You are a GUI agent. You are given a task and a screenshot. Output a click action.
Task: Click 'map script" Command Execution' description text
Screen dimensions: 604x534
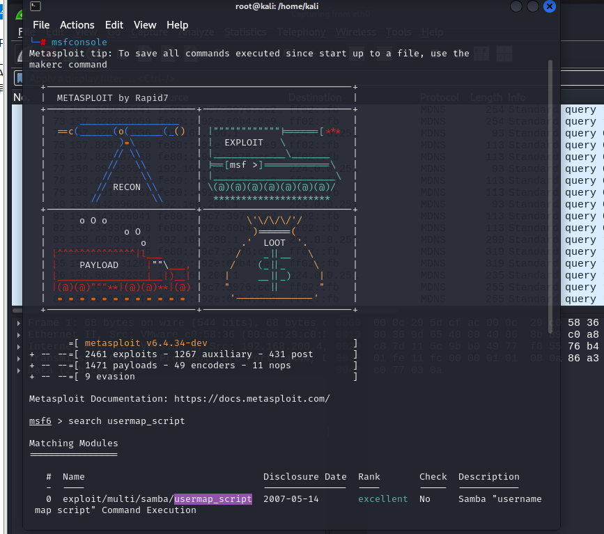click(x=115, y=510)
